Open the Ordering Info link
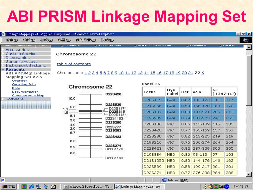Viewport: 253px width, 190px height. tap(24, 84)
